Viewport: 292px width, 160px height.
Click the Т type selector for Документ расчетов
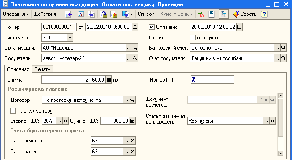pyautogui.click(x=260, y=100)
